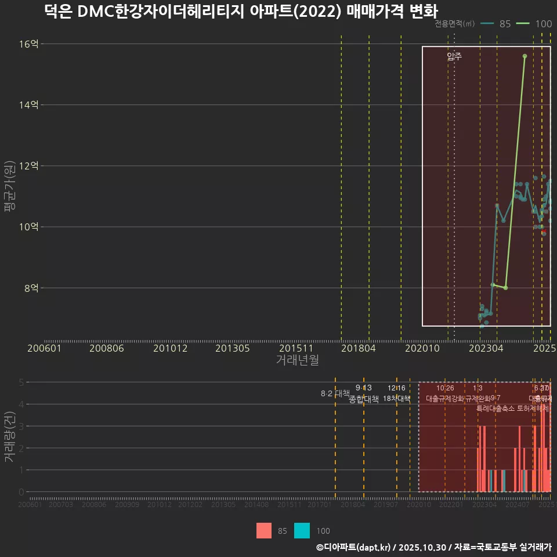This screenshot has width=557, height=557.
Task: Click the peak data point near 16억
Action: point(525,57)
